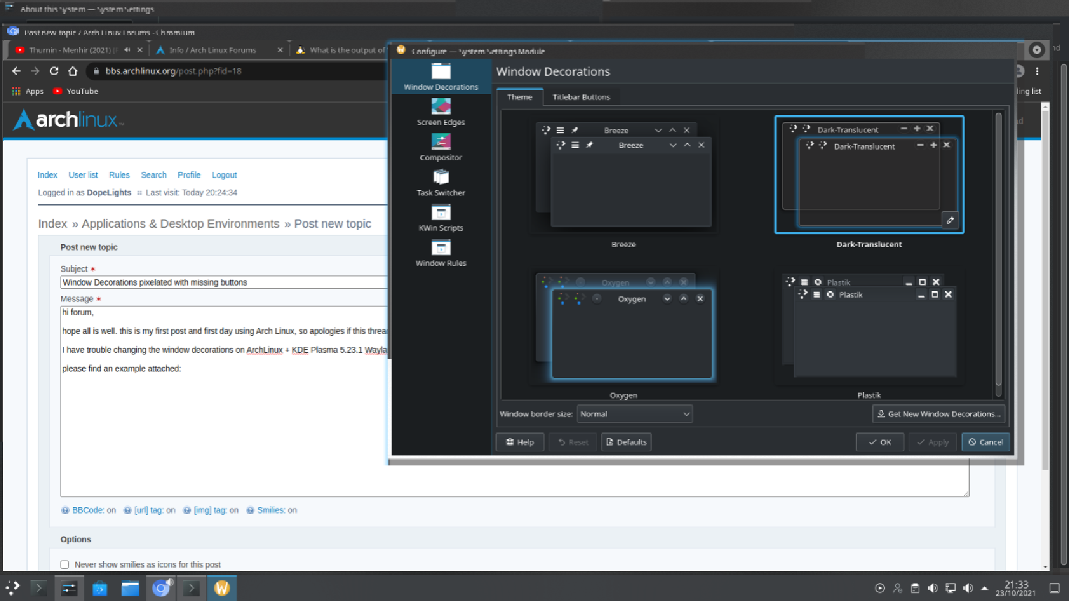1069x601 pixels.
Task: Click the Help button
Action: [x=520, y=442]
